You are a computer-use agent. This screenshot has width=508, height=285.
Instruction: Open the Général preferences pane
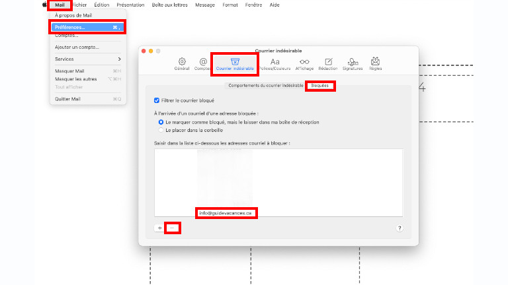tap(182, 64)
